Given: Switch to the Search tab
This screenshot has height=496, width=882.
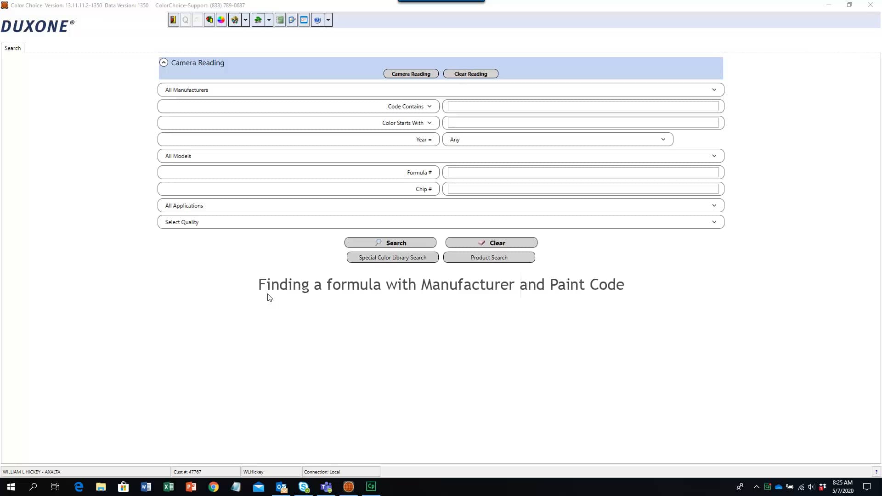Looking at the screenshot, I should [12, 48].
